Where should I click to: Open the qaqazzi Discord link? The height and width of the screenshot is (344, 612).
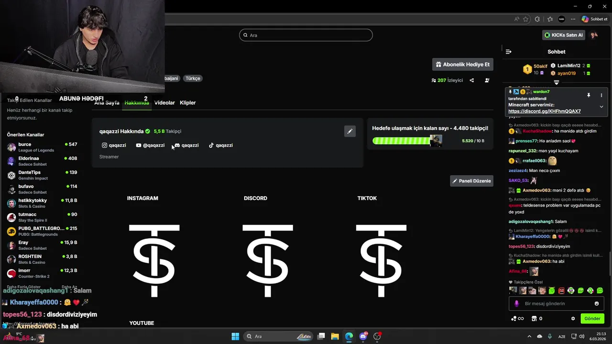[x=186, y=145]
